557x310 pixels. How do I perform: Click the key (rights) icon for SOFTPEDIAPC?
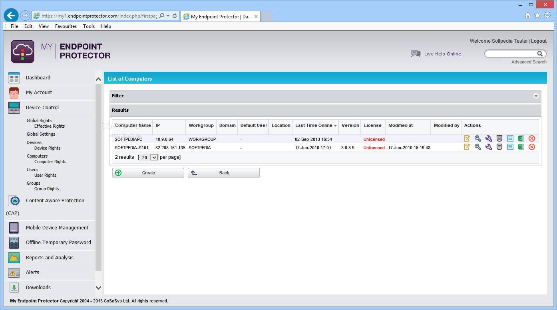pyautogui.click(x=478, y=139)
